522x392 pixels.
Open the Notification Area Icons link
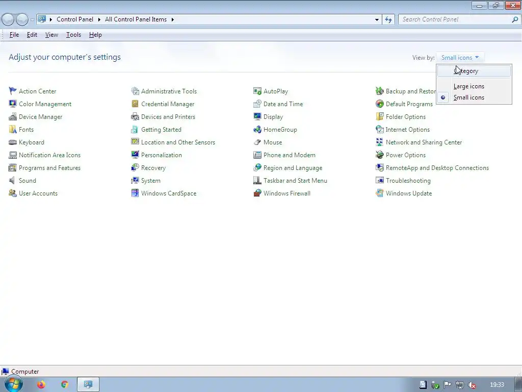tap(49, 155)
